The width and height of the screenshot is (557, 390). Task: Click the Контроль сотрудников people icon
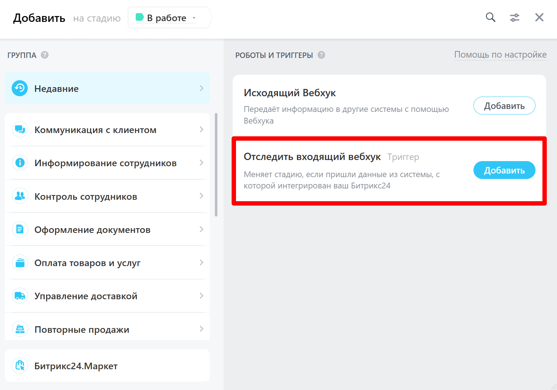[x=20, y=196]
